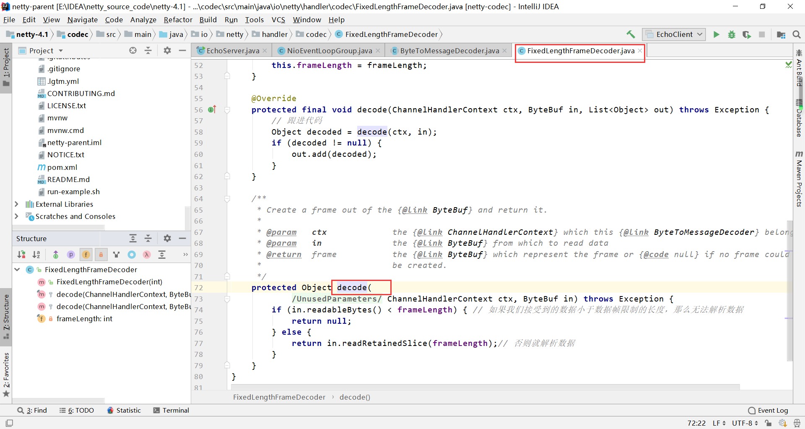Click the read-only lock icon in status bar

coord(768,423)
